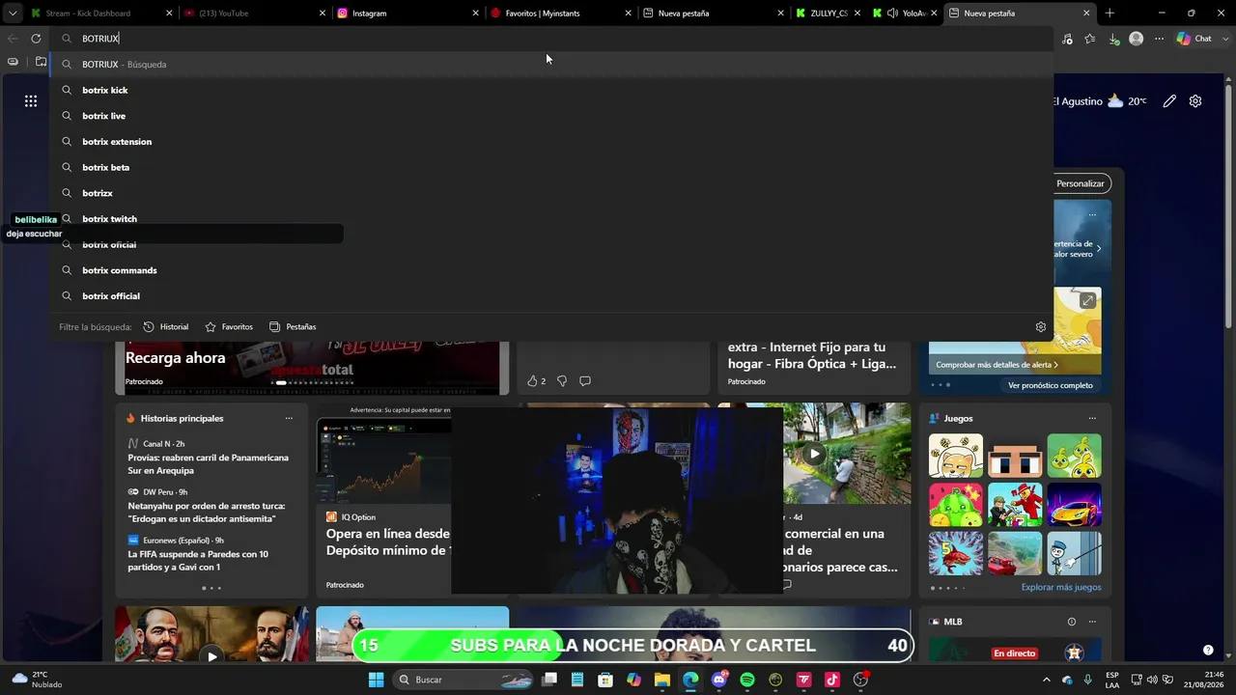The image size is (1236, 695).
Task: Open the browser favorites star list
Action: (x=1090, y=39)
